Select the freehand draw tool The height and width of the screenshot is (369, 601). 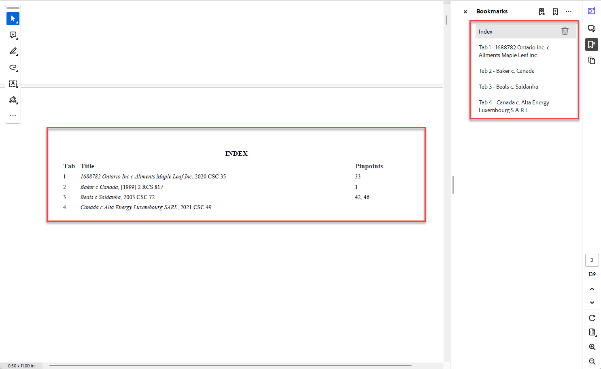[x=13, y=68]
